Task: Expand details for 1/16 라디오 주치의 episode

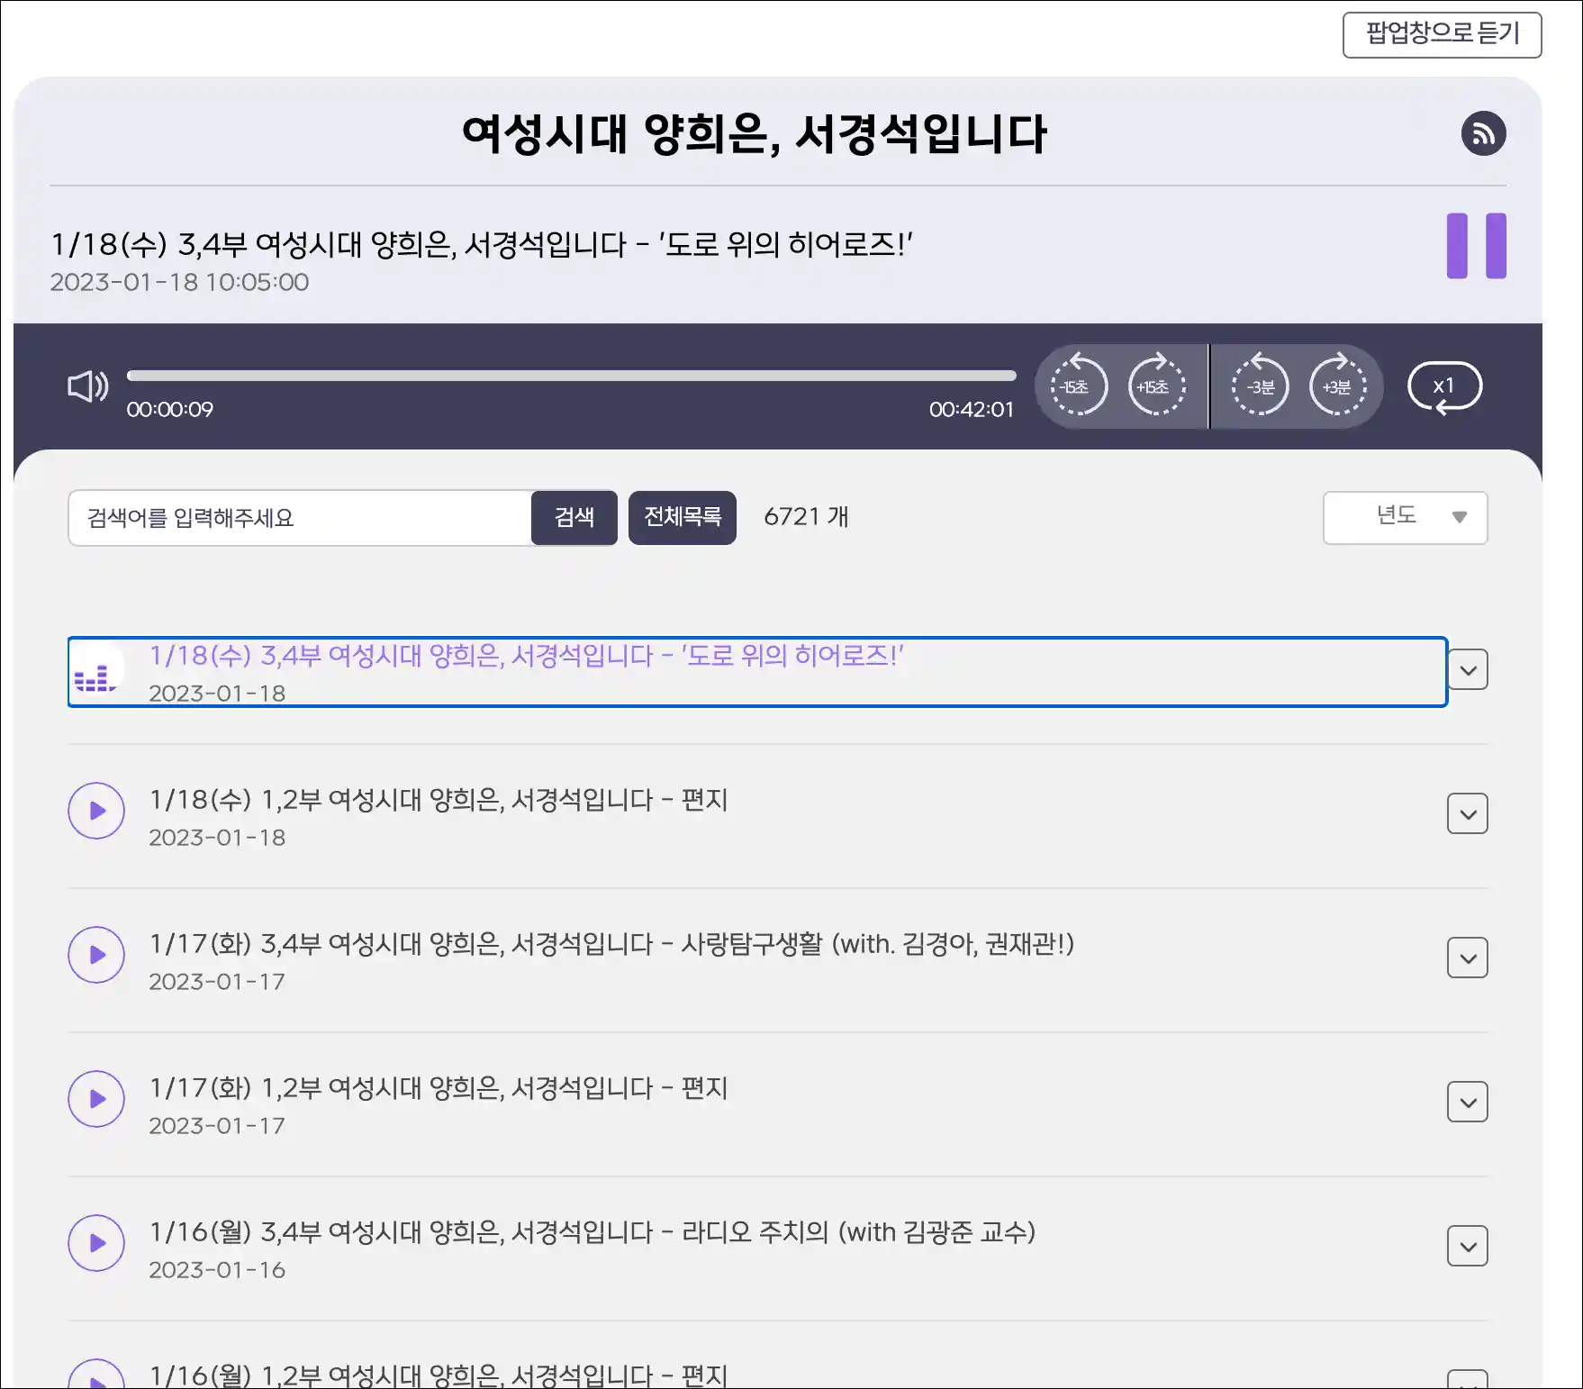Action: [x=1467, y=1246]
